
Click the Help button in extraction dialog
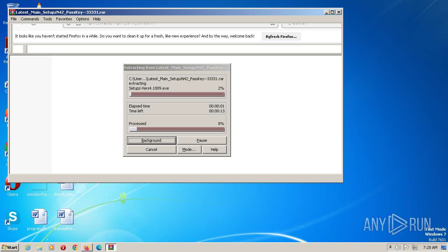pos(215,149)
